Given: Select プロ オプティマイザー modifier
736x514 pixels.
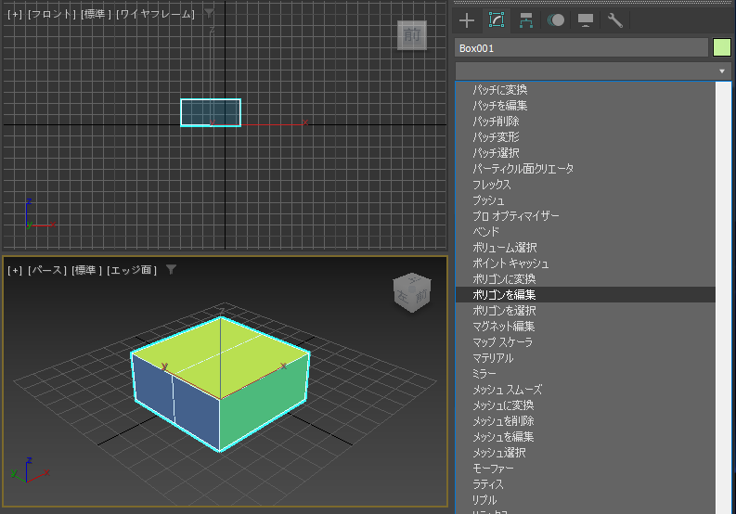Looking at the screenshot, I should pyautogui.click(x=586, y=216).
